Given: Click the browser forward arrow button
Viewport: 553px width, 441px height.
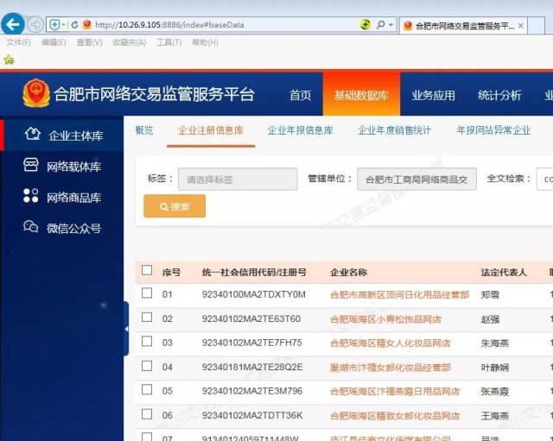Looking at the screenshot, I should [35, 25].
